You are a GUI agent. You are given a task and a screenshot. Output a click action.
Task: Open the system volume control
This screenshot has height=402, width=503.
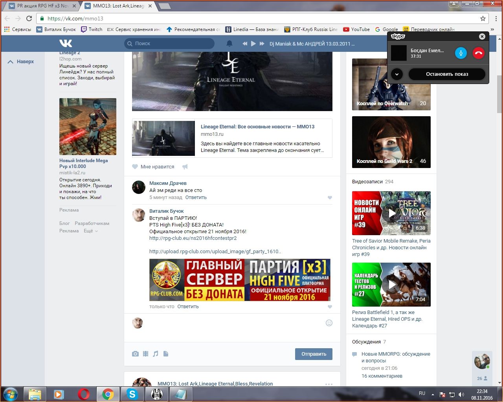[x=461, y=395]
